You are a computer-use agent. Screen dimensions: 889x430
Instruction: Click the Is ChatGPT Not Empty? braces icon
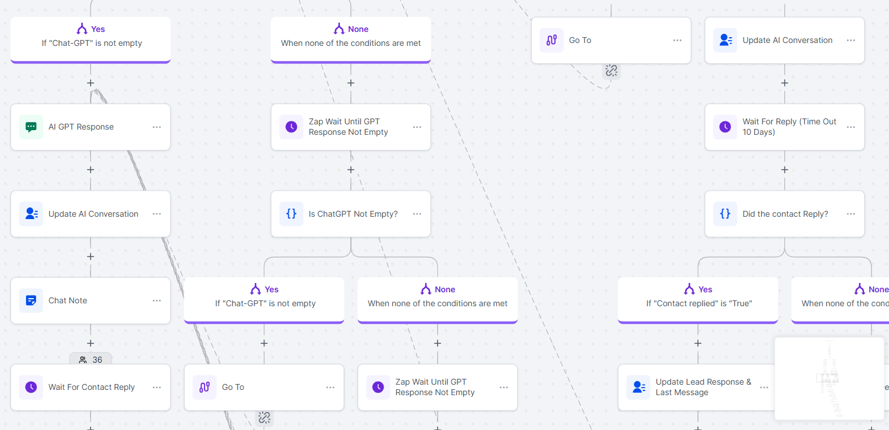[x=292, y=214]
